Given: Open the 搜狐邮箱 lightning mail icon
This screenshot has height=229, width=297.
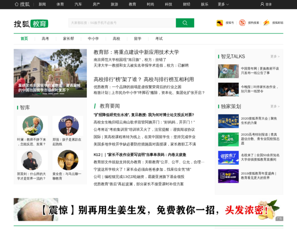Looking at the screenshot, I should pyautogui.click(x=266, y=23).
